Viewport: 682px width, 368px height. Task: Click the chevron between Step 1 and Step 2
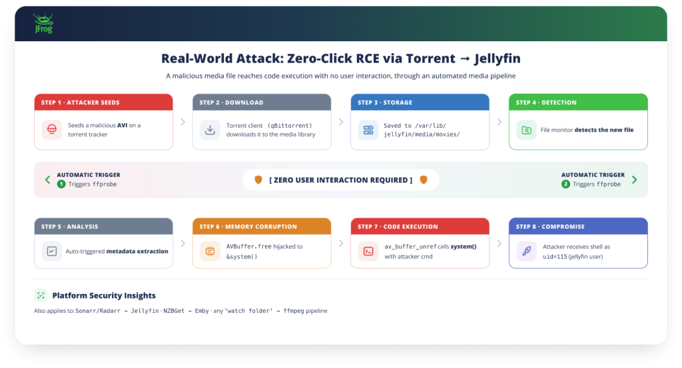(183, 122)
